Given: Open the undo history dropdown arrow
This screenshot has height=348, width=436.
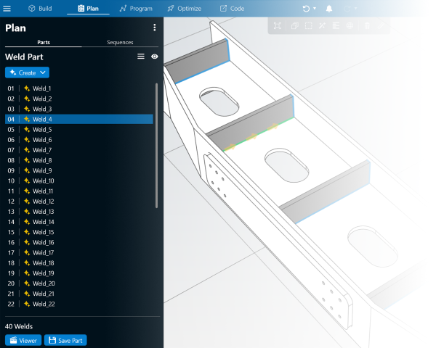Looking at the screenshot, I should tap(315, 8).
